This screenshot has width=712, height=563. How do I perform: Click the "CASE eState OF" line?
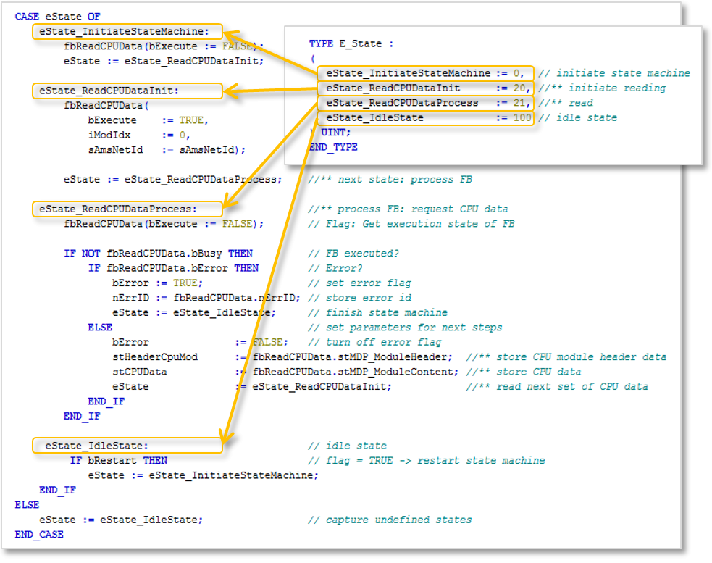tap(57, 17)
